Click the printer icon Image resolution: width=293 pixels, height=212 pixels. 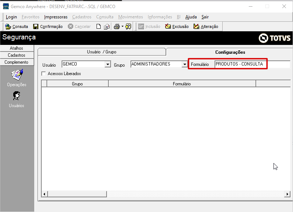click(117, 26)
